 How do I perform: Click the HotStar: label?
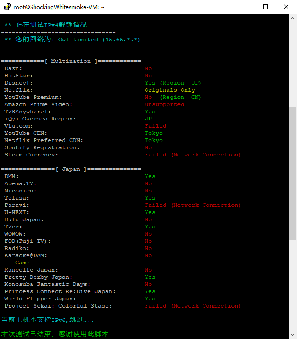[x=18, y=76]
